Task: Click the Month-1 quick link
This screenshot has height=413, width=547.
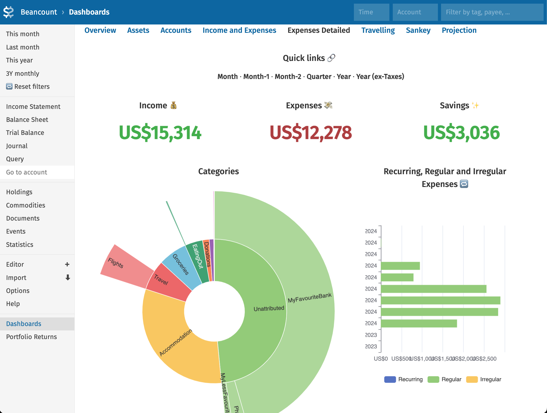Action: click(256, 77)
